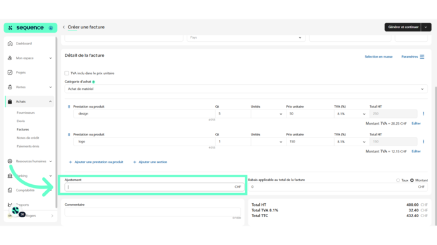Open three-dot menu for the design line
Screen dimensions: 437x245
[x=423, y=113]
